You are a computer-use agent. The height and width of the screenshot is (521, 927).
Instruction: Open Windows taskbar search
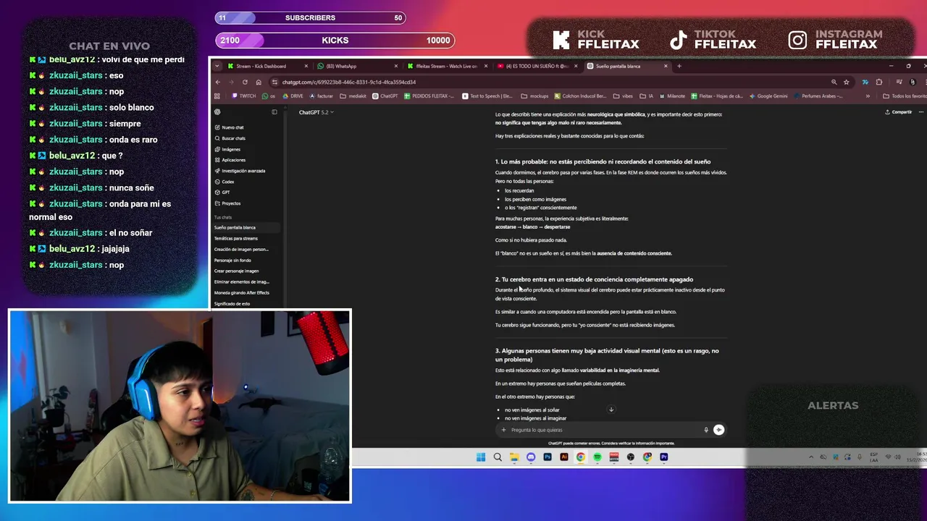click(x=498, y=457)
